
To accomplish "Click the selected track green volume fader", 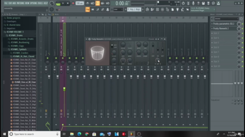I will [x=64, y=89].
